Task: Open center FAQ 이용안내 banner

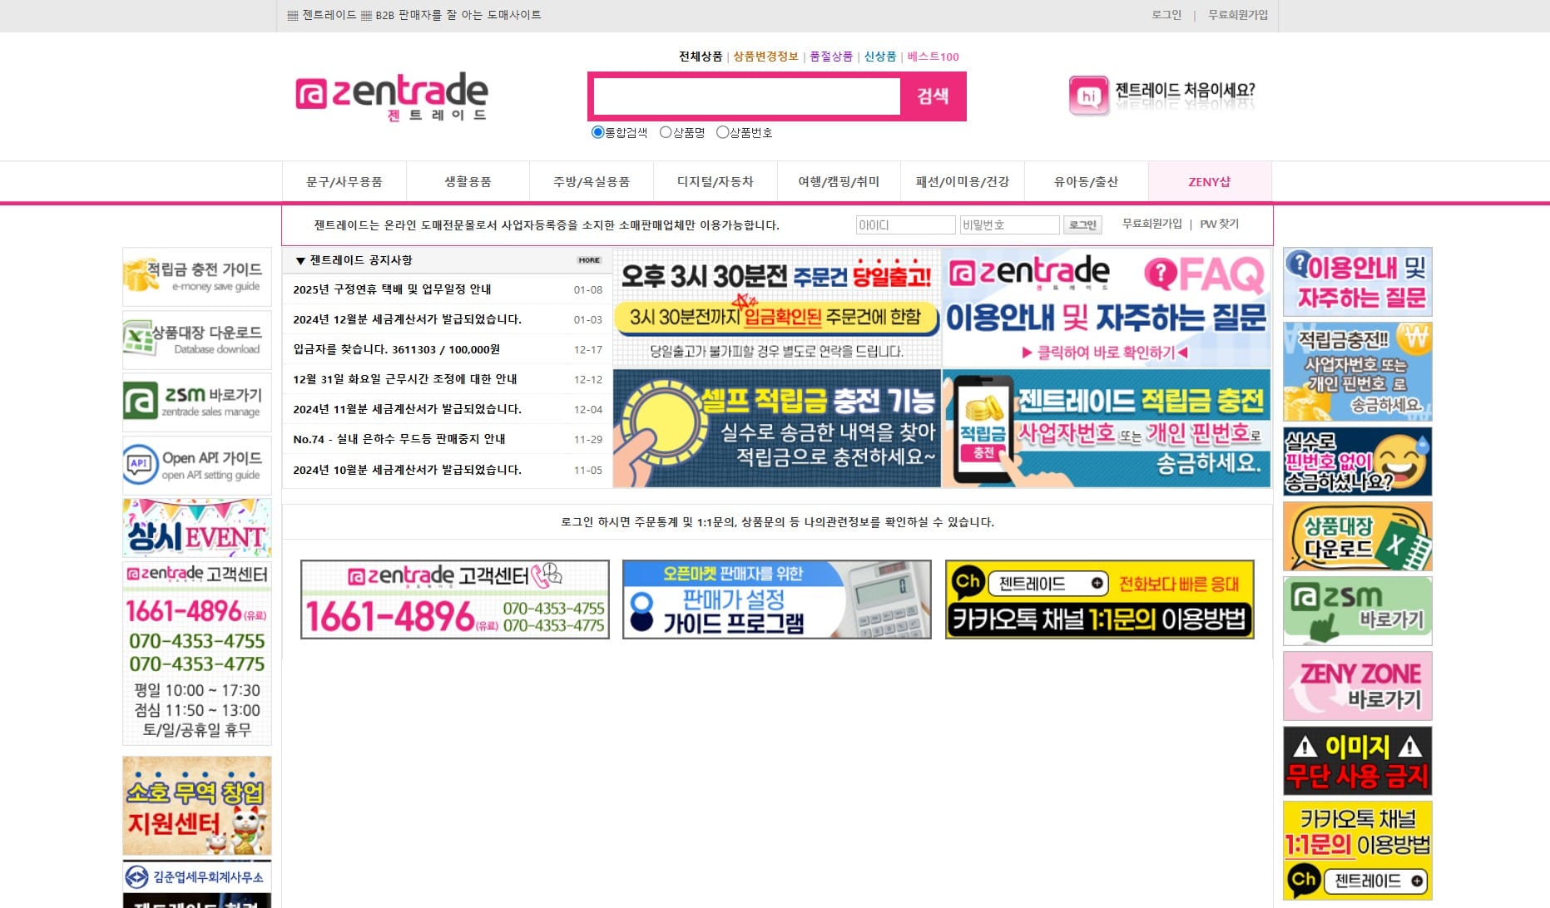Action: coord(1107,308)
